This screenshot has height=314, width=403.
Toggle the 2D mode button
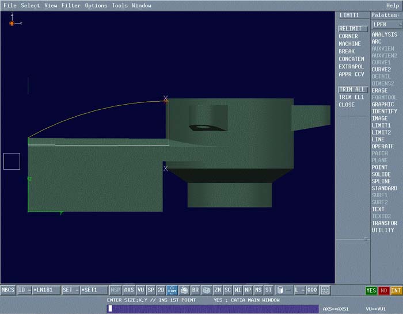click(161, 290)
